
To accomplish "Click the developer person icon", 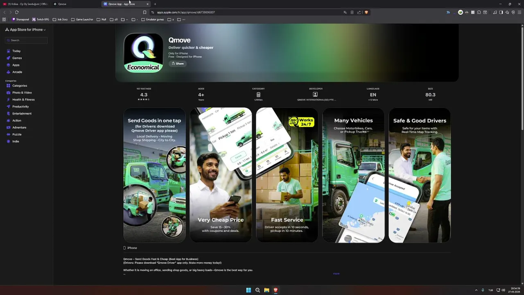I will [315, 95].
